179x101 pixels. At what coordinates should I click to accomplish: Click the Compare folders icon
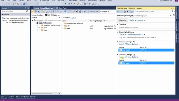(74, 12)
